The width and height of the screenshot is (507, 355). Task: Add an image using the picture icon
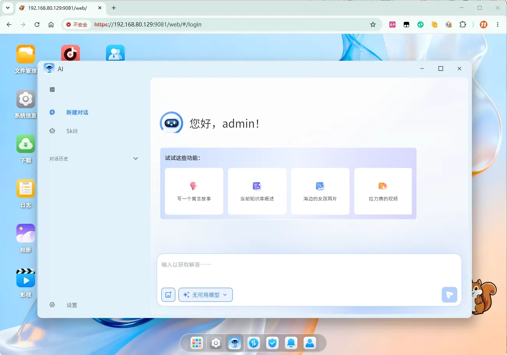(x=168, y=295)
